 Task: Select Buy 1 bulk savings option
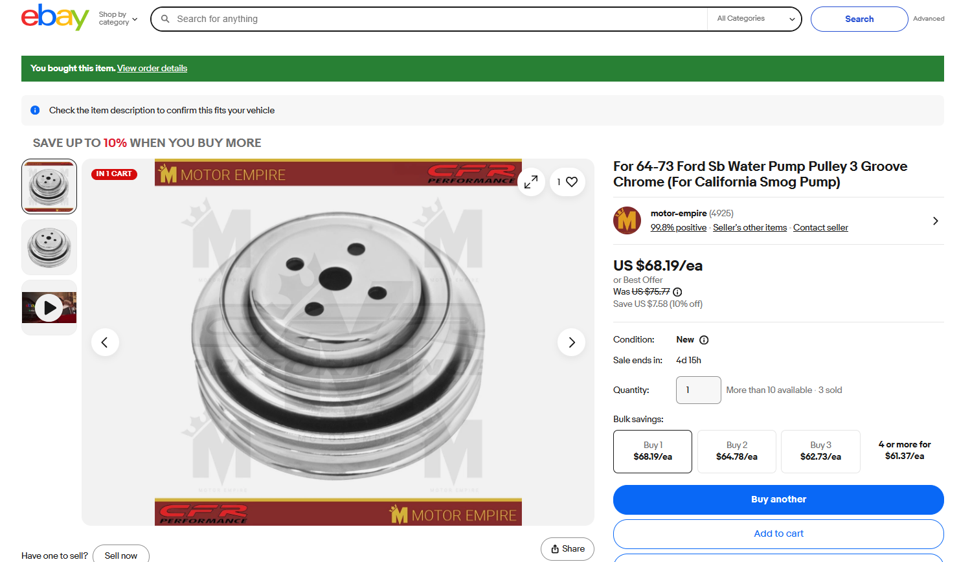coord(652,451)
